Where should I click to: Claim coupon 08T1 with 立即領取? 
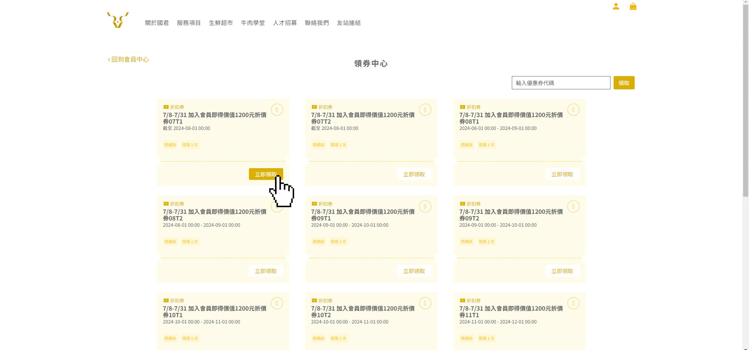click(562, 174)
